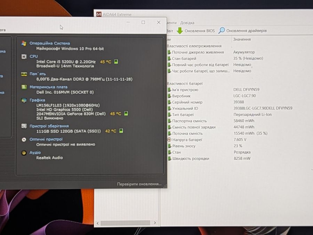Click the horizontal scrollbar thumb in AIDA64
The image size is (313, 235).
(x=125, y=223)
